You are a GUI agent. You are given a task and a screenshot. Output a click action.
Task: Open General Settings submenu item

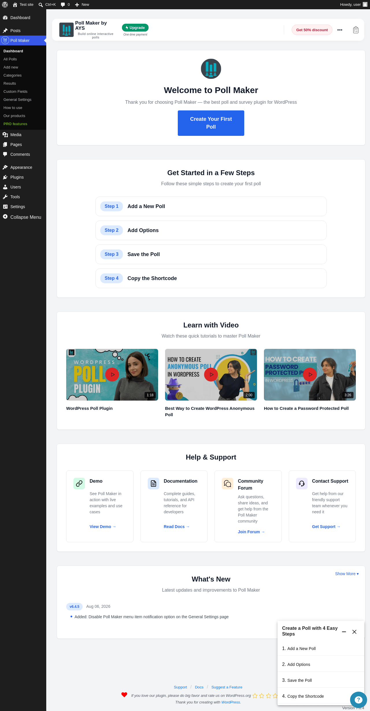(23, 99)
